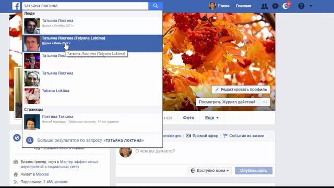Select the highlighted result Татьяна Локтина (Tatyana Loktina)
The image size is (334, 188).
pyautogui.click(x=92, y=43)
